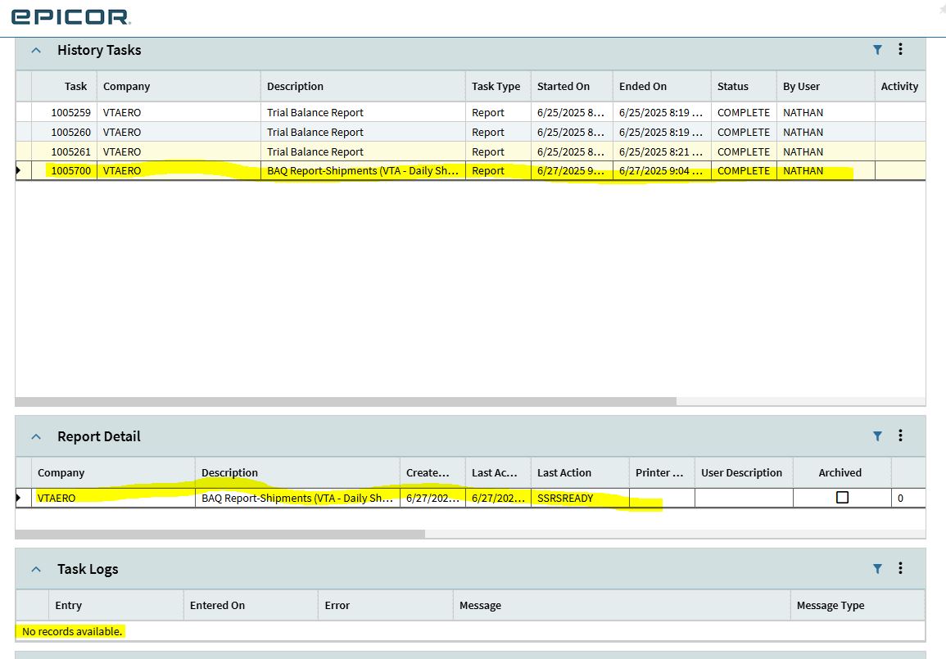Sort by the Started On column
Screen dimensions: 946x659
563,86
